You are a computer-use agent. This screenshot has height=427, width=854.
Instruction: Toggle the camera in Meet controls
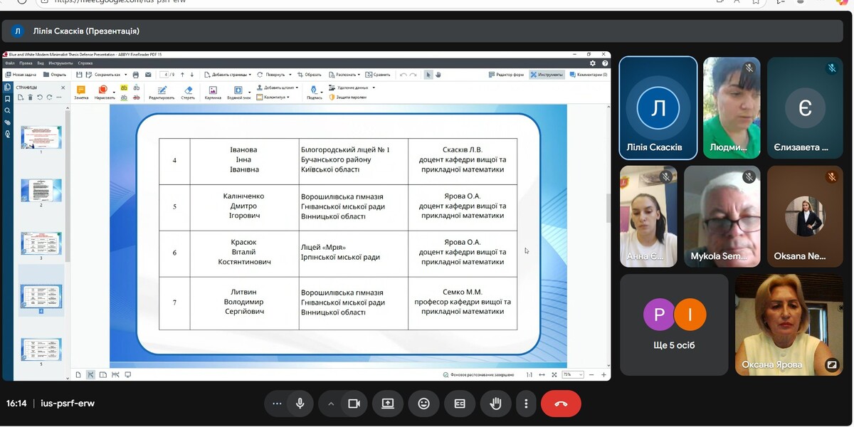click(x=354, y=404)
